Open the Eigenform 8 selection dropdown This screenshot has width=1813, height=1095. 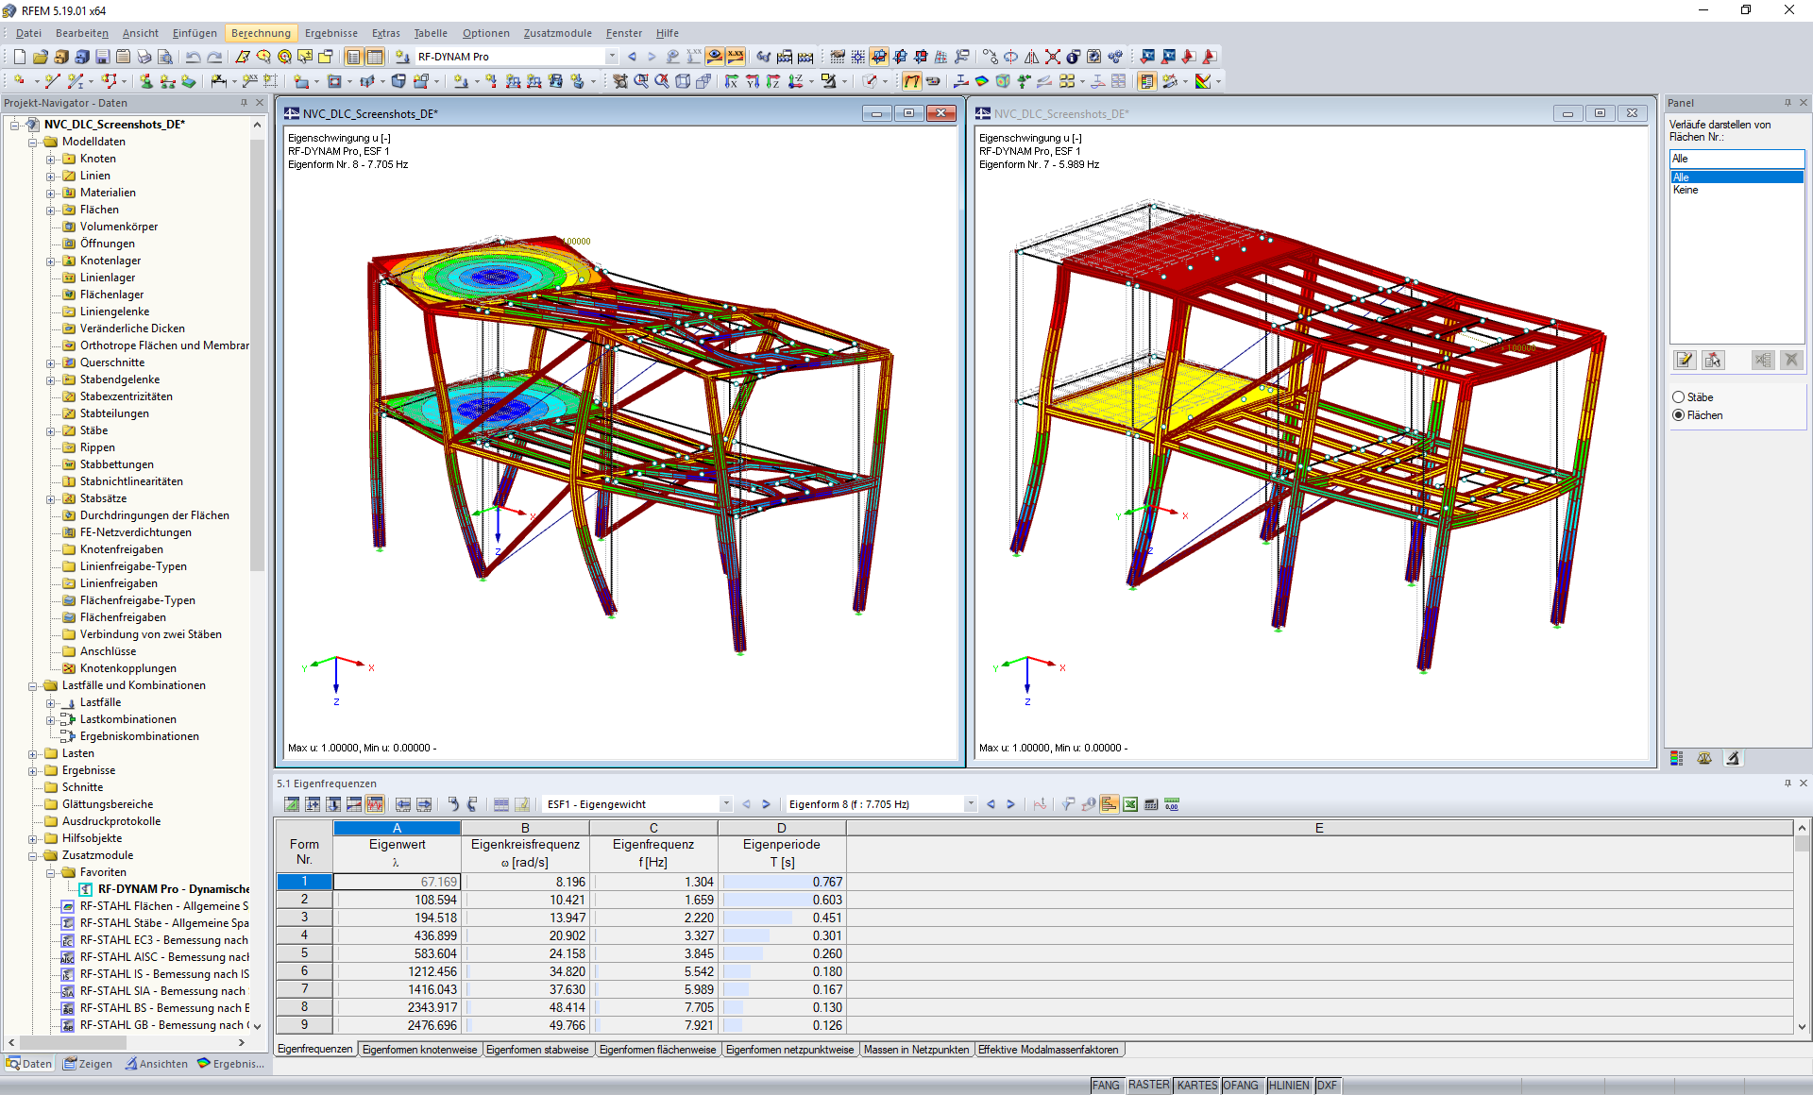969,804
